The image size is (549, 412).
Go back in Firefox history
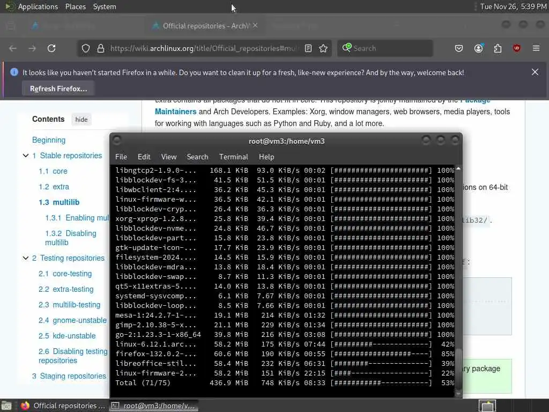coord(13,48)
